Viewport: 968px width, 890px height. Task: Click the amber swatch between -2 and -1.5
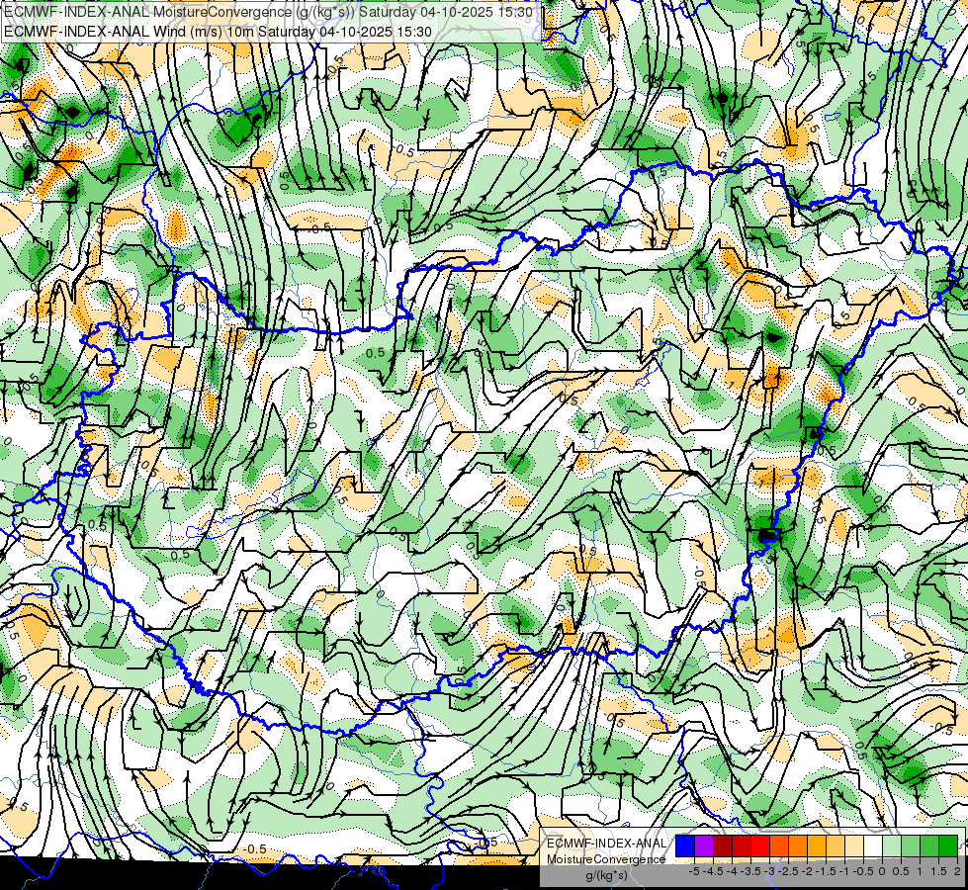[x=817, y=845]
